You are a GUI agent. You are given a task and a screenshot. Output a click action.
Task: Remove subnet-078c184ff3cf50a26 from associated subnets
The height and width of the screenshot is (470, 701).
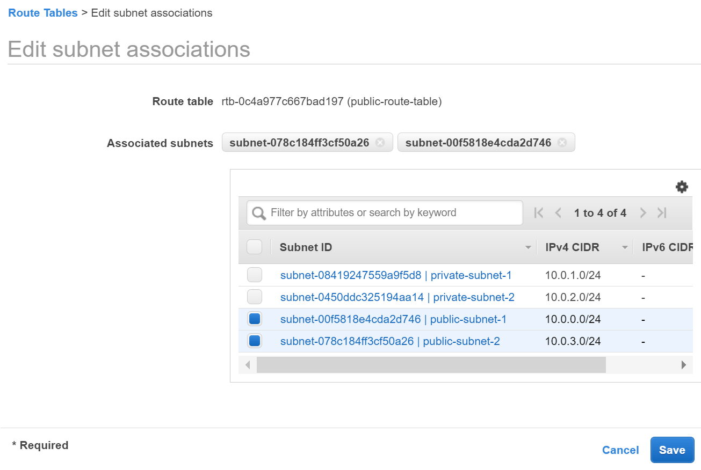click(x=380, y=143)
